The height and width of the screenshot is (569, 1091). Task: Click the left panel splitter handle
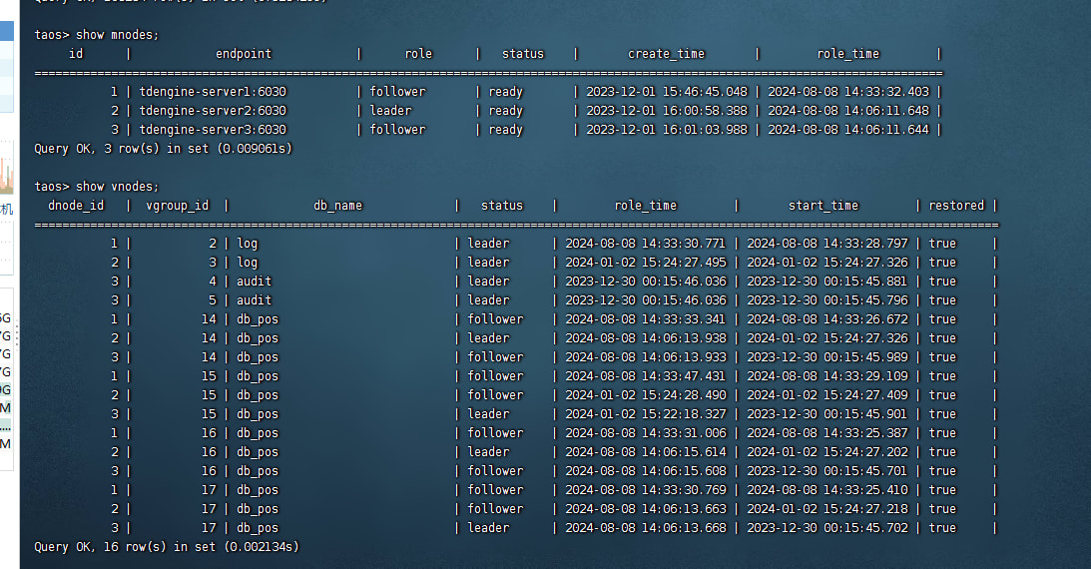[16, 339]
